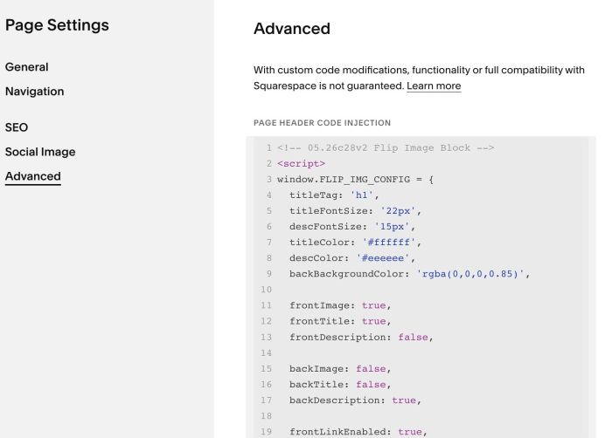The height and width of the screenshot is (438, 612).
Task: Click the Learn more link
Action: (x=434, y=86)
